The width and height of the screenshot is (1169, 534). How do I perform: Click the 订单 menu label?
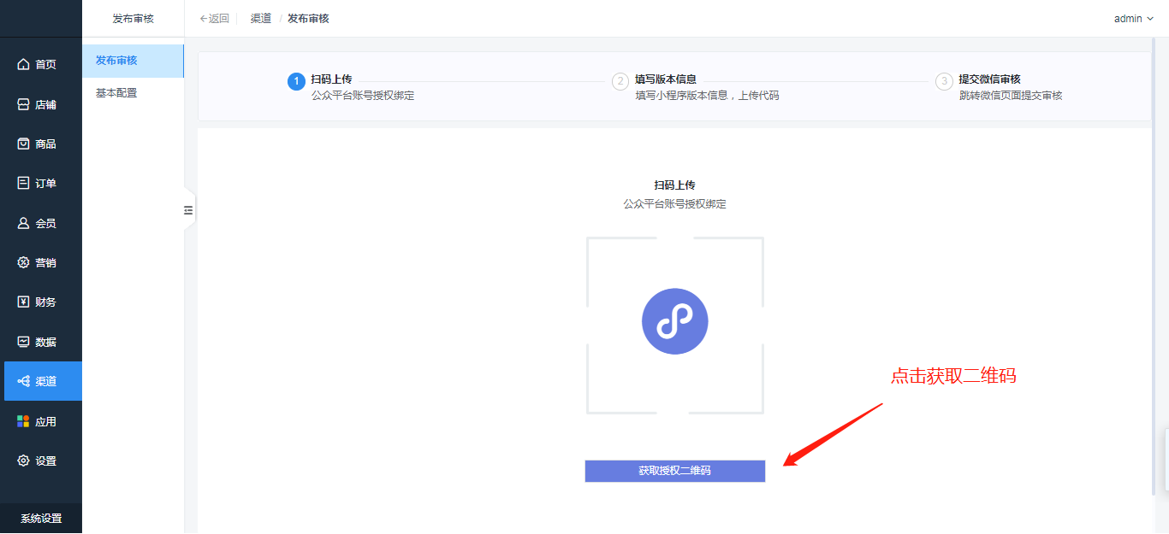(x=45, y=183)
